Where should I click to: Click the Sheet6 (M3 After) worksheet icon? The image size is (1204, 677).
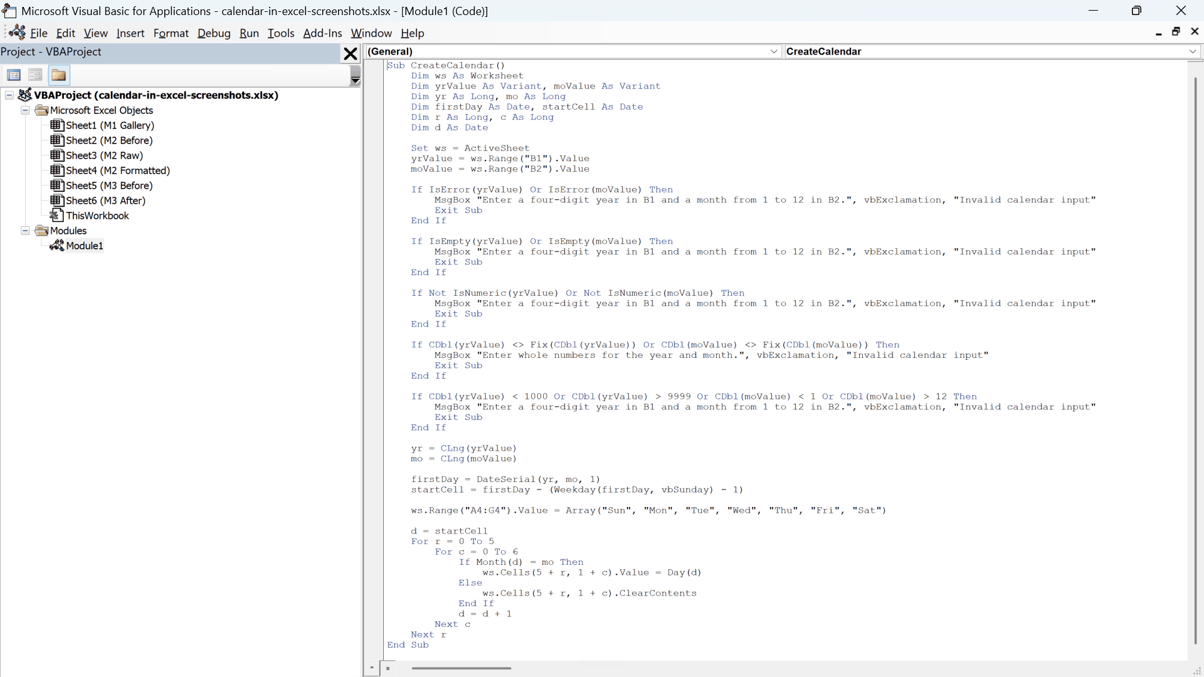[57, 200]
